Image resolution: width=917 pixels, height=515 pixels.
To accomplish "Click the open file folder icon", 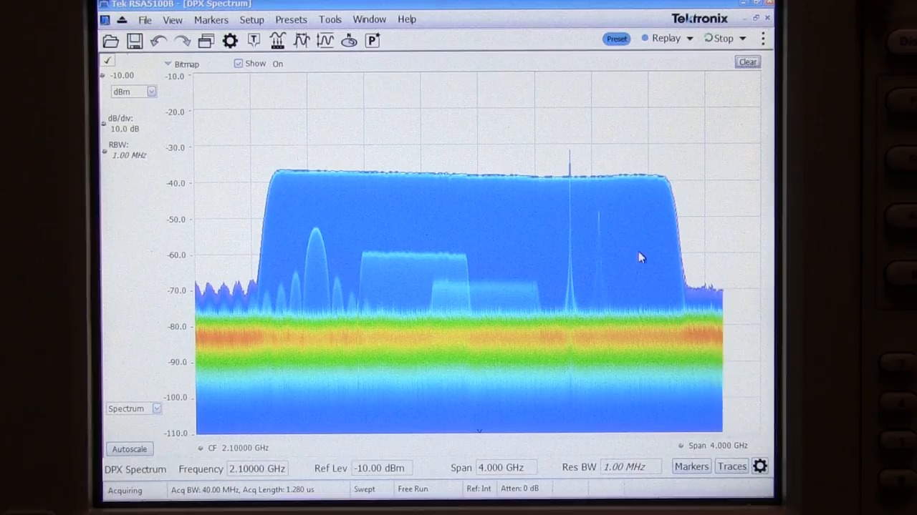I will pos(110,41).
